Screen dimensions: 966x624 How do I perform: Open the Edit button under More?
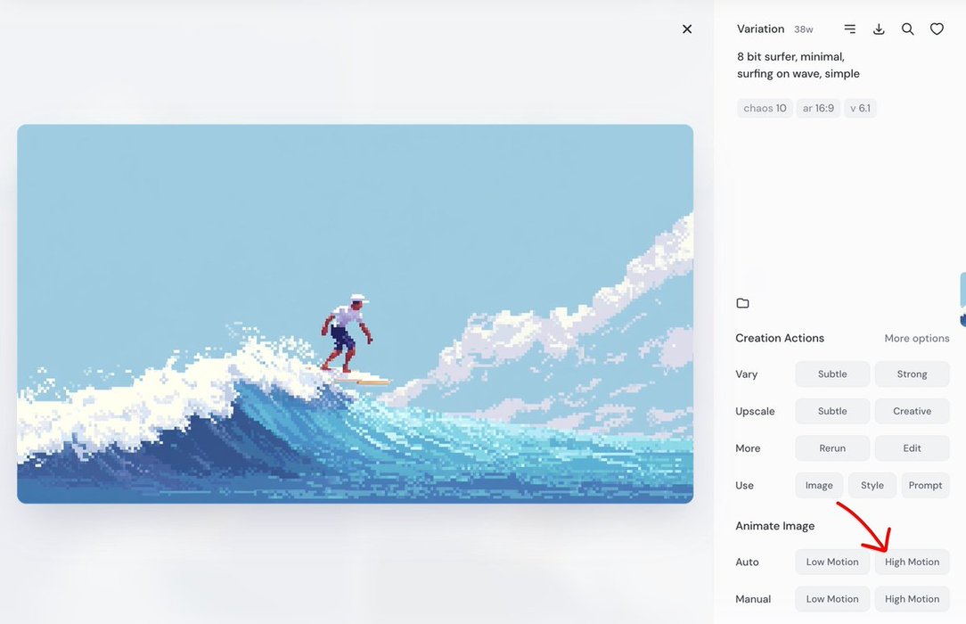tap(912, 448)
